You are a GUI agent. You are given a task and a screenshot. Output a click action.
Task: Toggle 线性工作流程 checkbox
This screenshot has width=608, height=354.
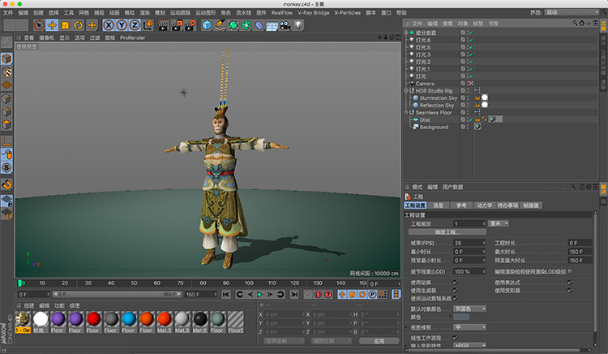click(456, 338)
